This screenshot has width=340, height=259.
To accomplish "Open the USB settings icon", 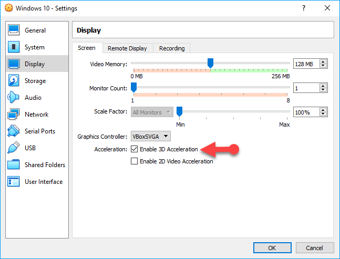I will 14,148.
